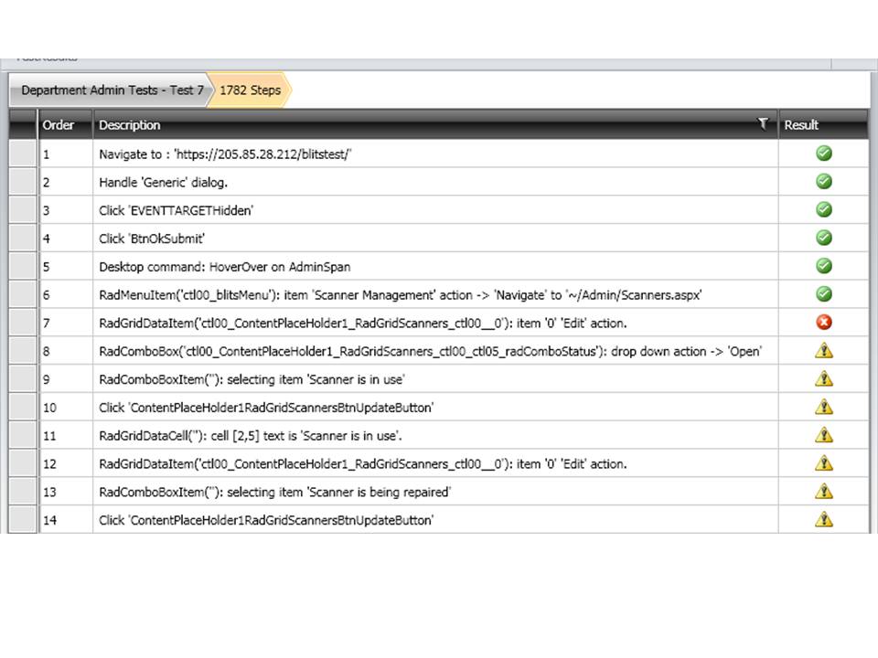Click the pass icon for HoverOver on AdminSpan
Viewport: 878px width, 658px height.
point(824,266)
